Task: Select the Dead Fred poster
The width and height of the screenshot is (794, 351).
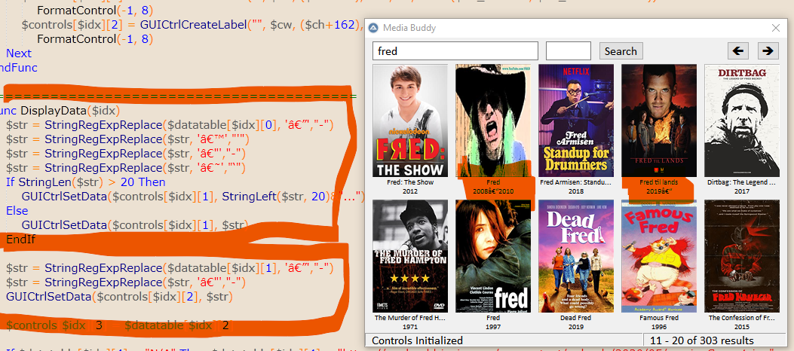Action: 576,256
